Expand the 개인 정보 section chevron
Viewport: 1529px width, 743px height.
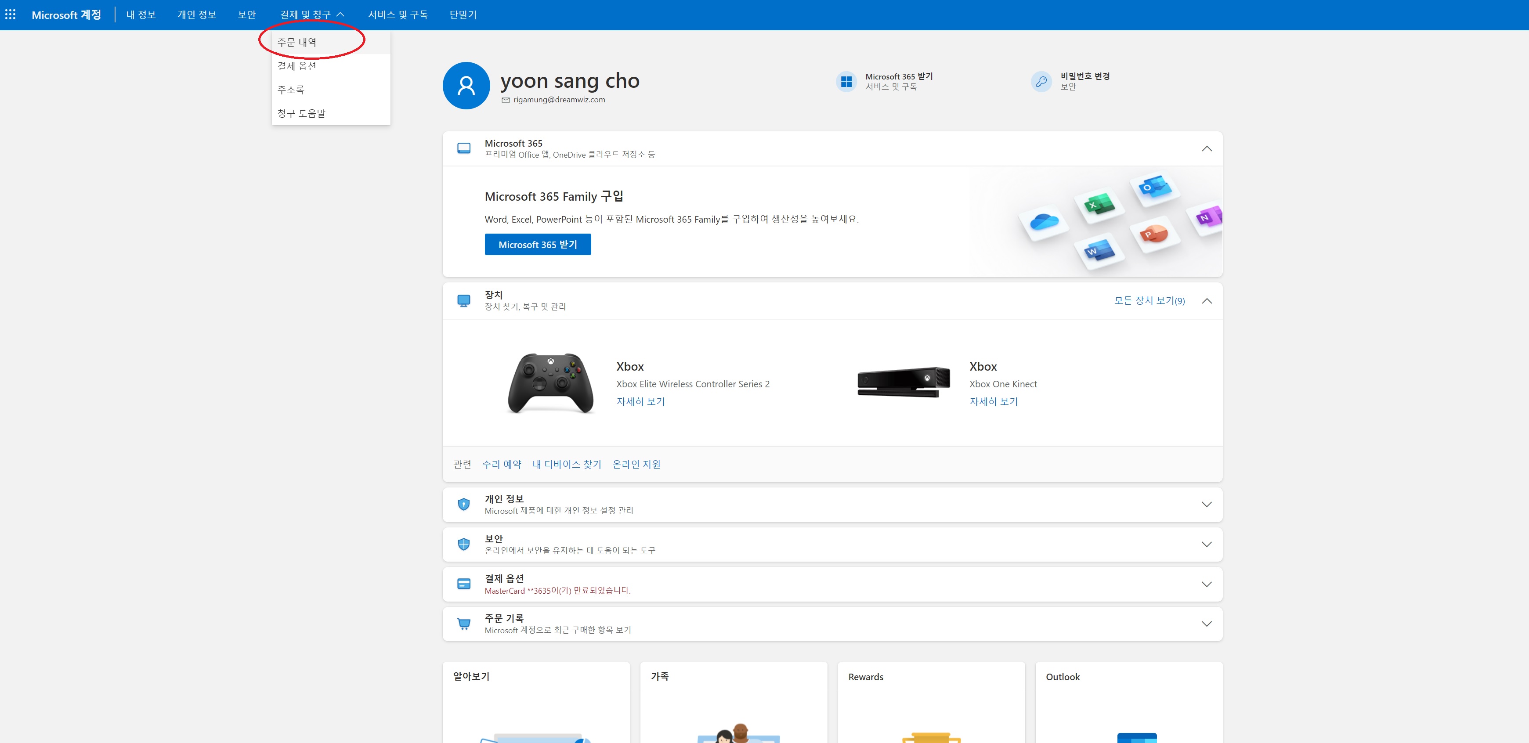1206,505
